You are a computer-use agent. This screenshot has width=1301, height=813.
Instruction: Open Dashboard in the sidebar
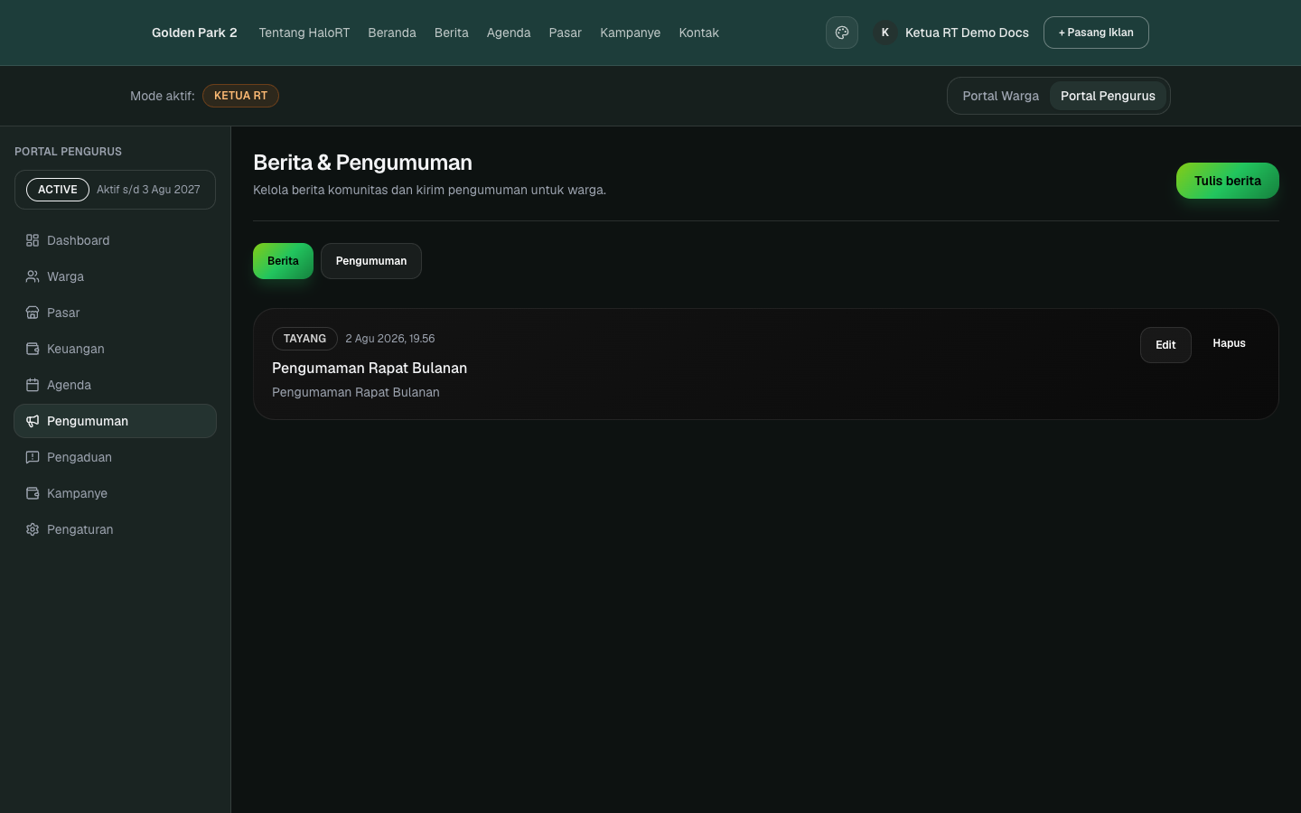[x=115, y=240]
